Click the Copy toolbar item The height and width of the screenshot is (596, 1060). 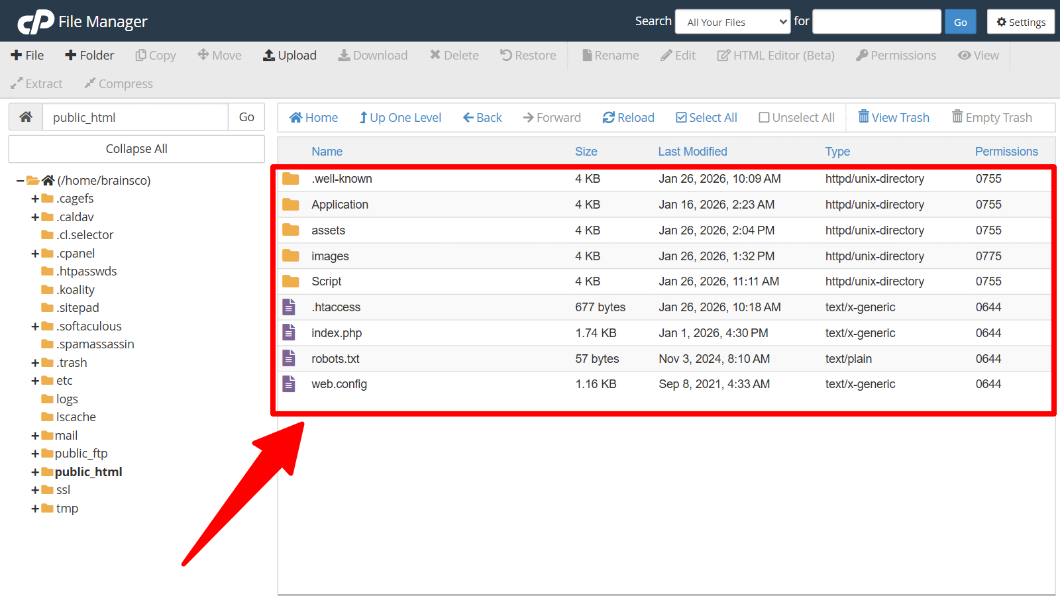click(156, 56)
